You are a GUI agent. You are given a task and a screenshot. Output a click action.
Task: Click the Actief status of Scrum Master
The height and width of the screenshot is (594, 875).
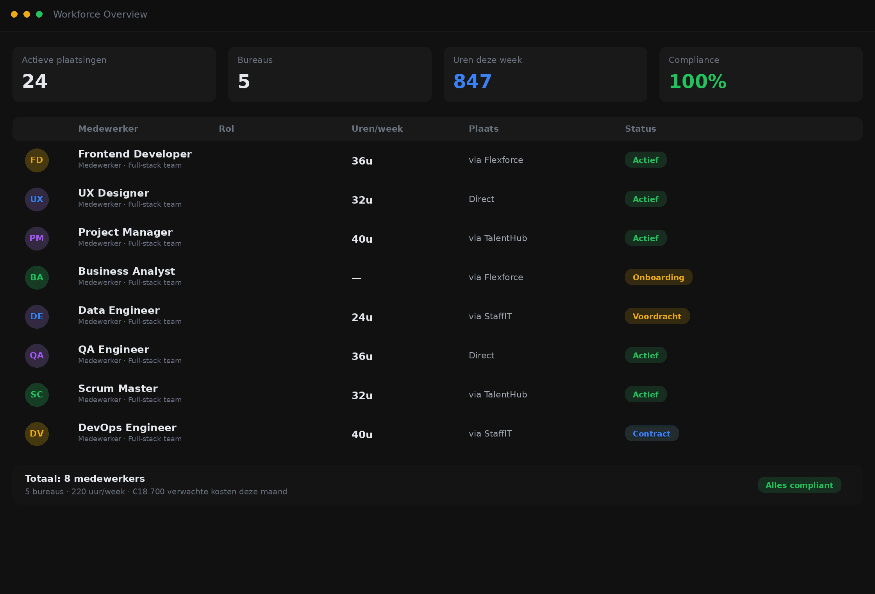(646, 394)
